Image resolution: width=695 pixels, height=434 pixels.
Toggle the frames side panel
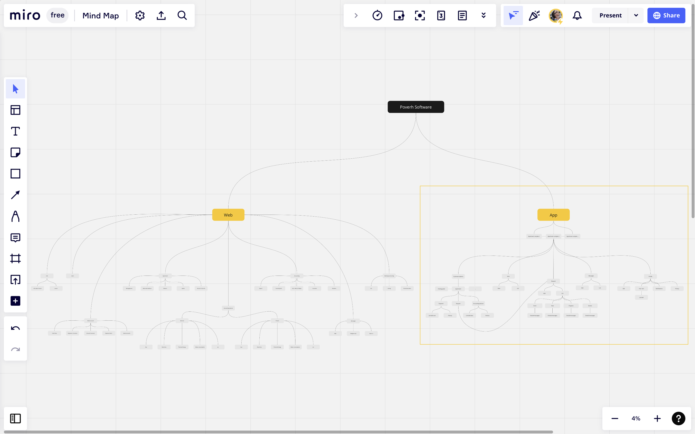coord(15,418)
